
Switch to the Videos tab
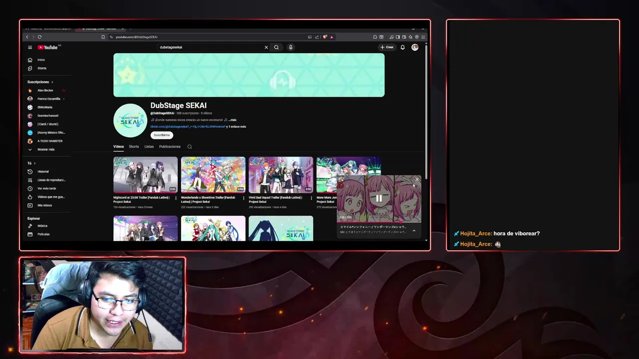tap(118, 147)
